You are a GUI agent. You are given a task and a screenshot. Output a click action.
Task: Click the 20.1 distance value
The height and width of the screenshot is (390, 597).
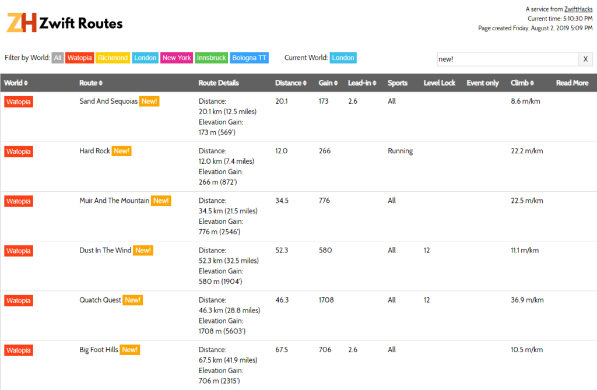tap(282, 101)
